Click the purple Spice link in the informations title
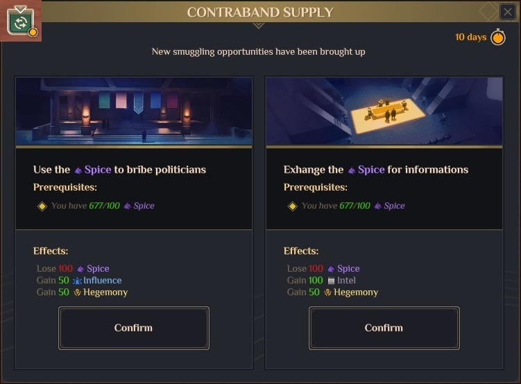 pyautogui.click(x=371, y=170)
